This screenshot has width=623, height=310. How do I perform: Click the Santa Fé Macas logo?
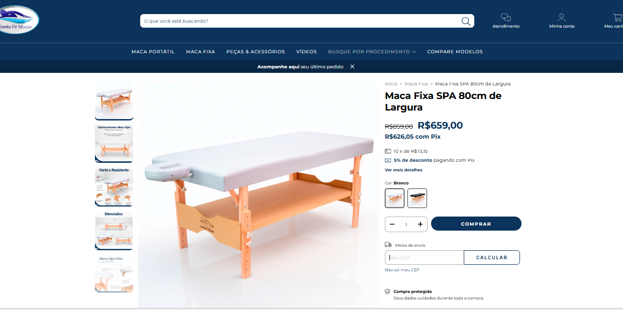pyautogui.click(x=18, y=20)
